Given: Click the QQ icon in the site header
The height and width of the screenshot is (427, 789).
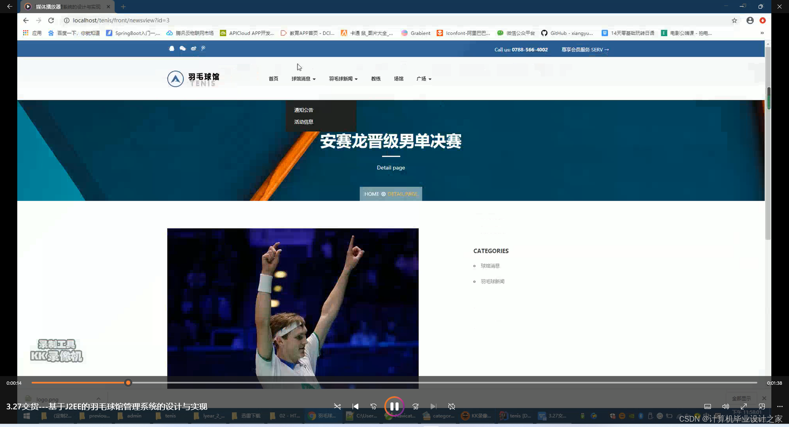Looking at the screenshot, I should tap(172, 48).
